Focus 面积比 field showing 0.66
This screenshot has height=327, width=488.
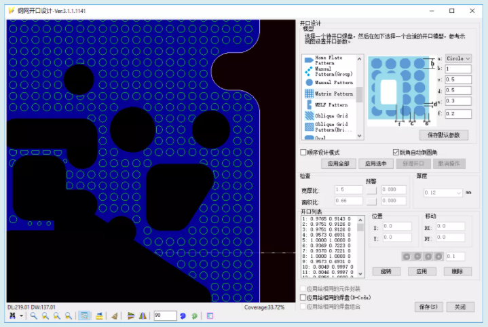tap(349, 201)
